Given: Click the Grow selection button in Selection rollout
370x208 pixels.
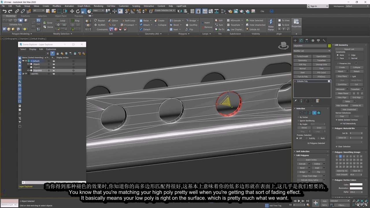Looking at the screenshot, I should (x=319, y=128).
